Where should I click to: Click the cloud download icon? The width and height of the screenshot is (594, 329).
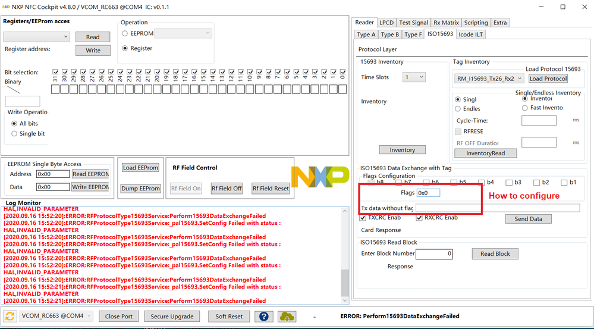tap(287, 316)
